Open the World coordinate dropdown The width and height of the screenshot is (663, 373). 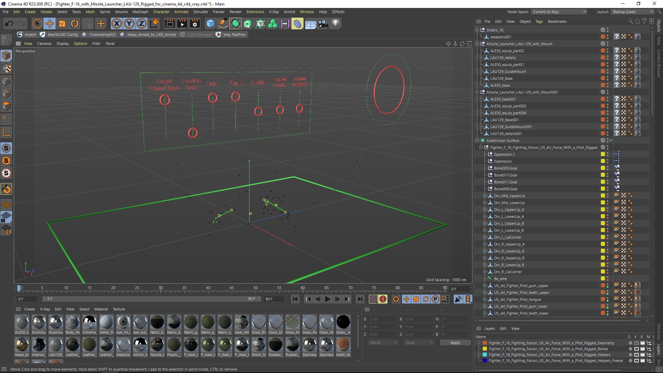coord(383,343)
